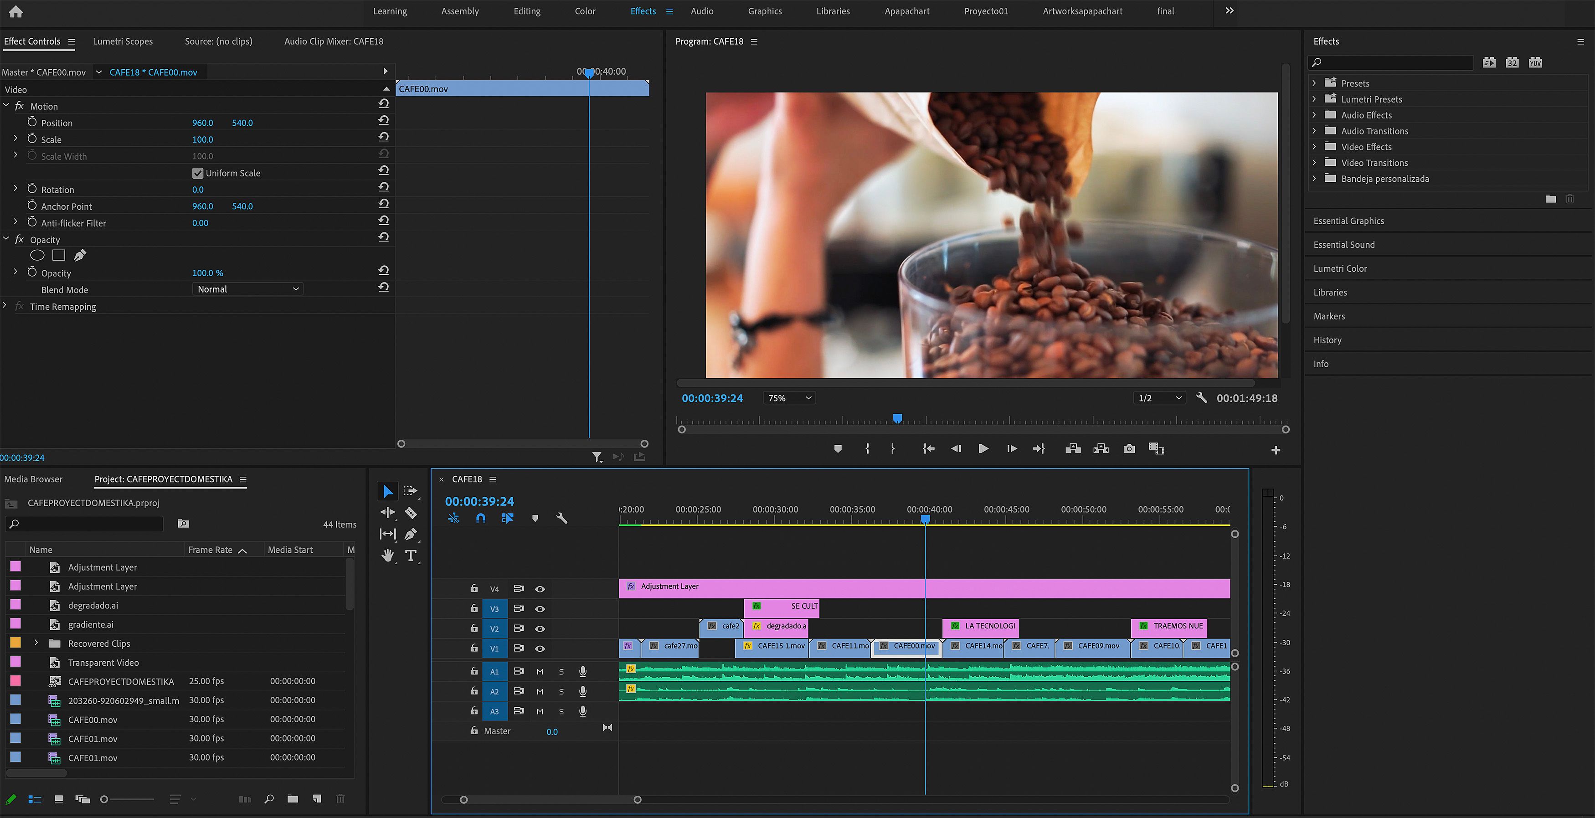Image resolution: width=1595 pixels, height=818 pixels.
Task: Open the Blend Mode dropdown
Action: [x=247, y=289]
